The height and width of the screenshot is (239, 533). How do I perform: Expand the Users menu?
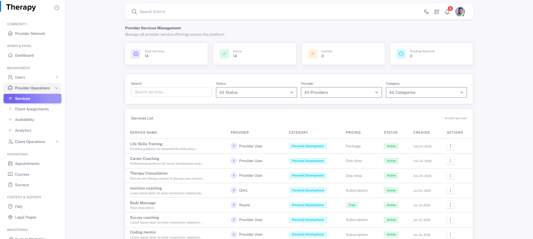pyautogui.click(x=32, y=77)
